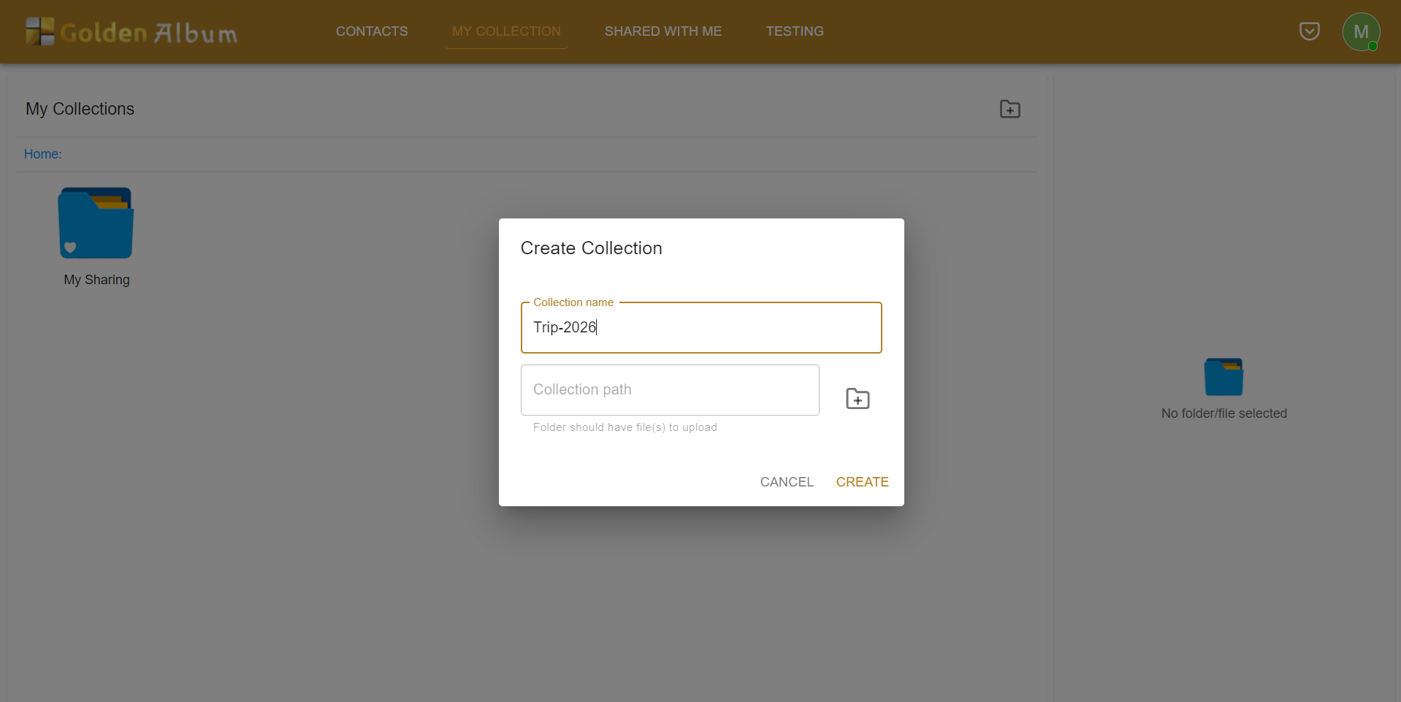Open new collection with the folder-plus icon
The width and height of the screenshot is (1401, 702).
[x=1009, y=109]
